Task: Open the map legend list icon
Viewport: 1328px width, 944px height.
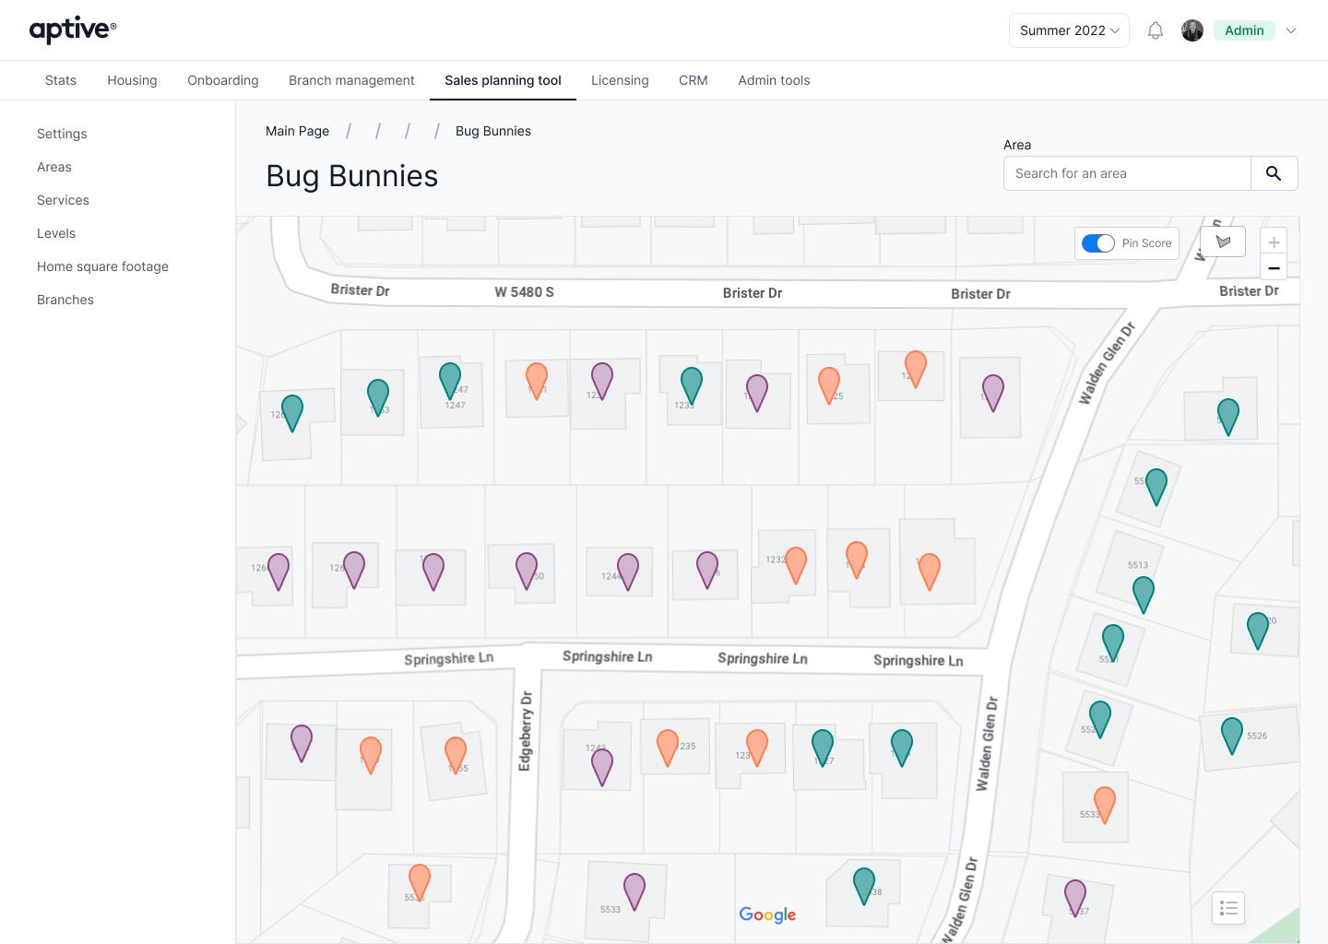Action: tap(1228, 908)
